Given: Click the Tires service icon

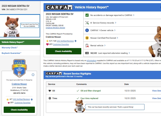Looking at the screenshot, I should click(50, 98).
